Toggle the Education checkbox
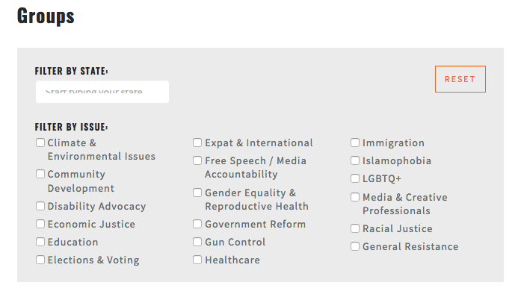 coord(40,242)
